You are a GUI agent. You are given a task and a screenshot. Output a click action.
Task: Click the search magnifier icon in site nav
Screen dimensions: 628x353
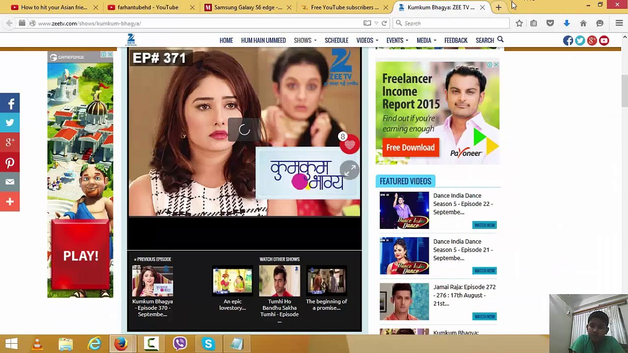[500, 40]
